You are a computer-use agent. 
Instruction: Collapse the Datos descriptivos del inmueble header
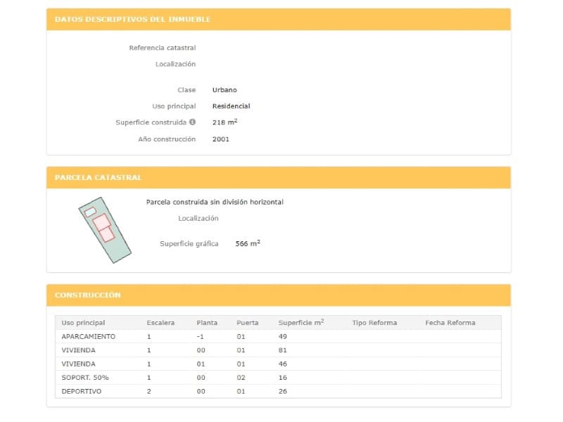(x=132, y=19)
